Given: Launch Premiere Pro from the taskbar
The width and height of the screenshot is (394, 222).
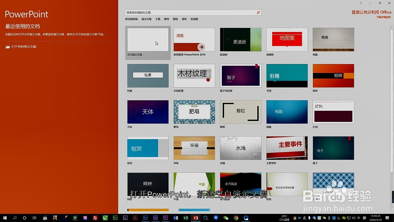Looking at the screenshot, I should 165,218.
